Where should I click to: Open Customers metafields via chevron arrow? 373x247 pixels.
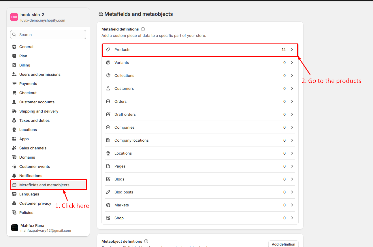click(292, 88)
